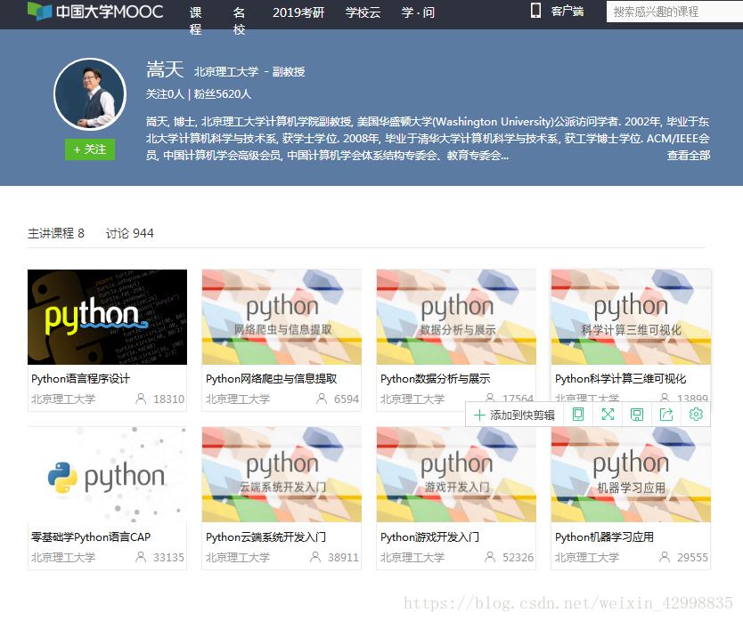Open the 机器学习应用 course thumbnail
The width and height of the screenshot is (743, 621).
coord(631,474)
